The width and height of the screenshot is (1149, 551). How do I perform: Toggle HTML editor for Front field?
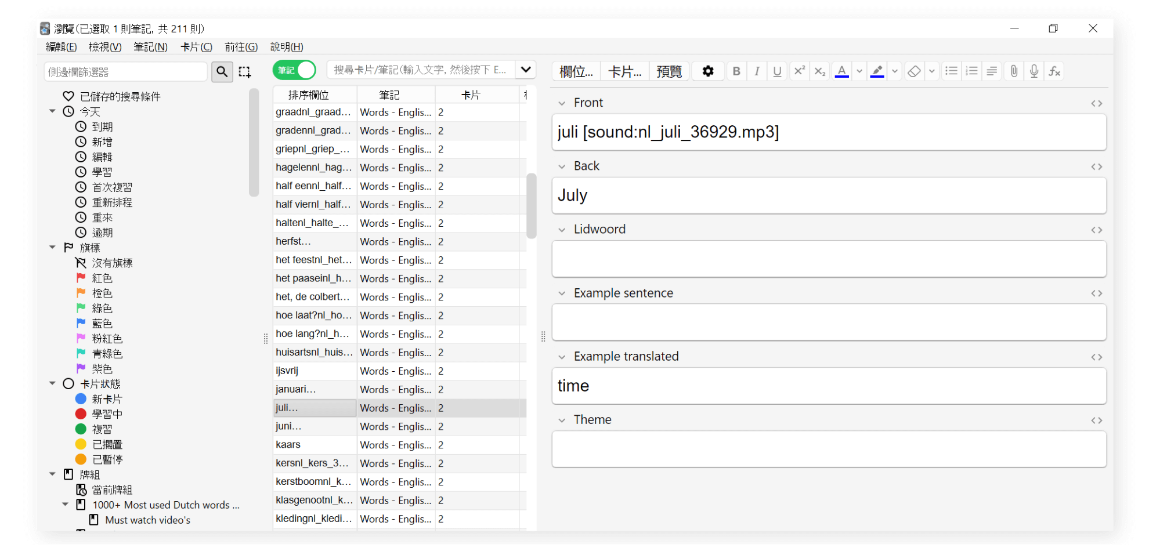1096,103
